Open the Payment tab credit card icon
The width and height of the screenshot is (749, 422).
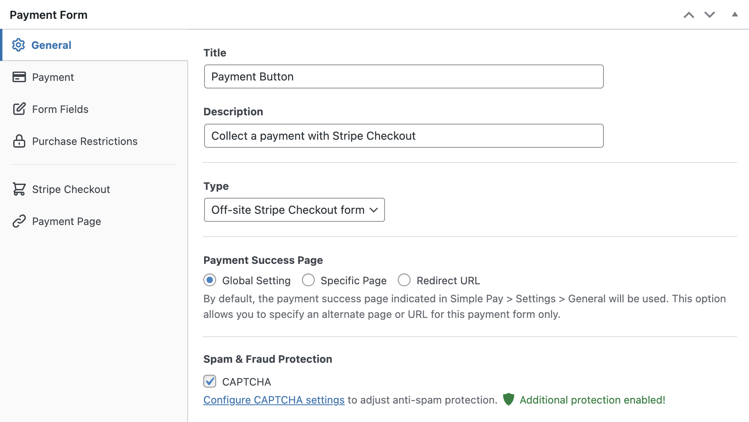(19, 77)
